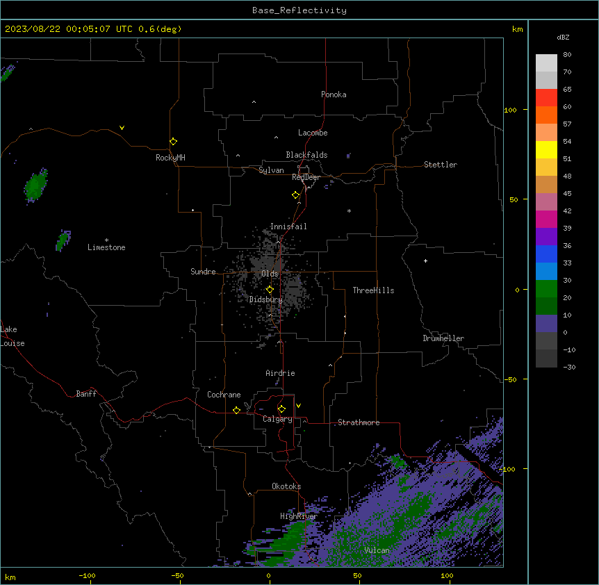
Task: Click the Drumheller label
Action: [x=443, y=338]
